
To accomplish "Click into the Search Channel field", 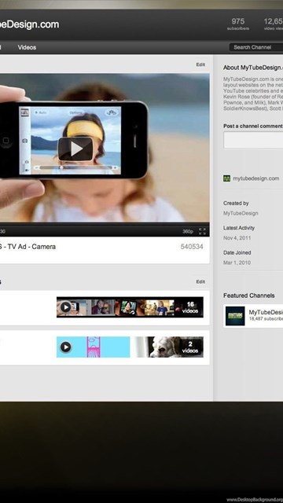I will [x=256, y=47].
